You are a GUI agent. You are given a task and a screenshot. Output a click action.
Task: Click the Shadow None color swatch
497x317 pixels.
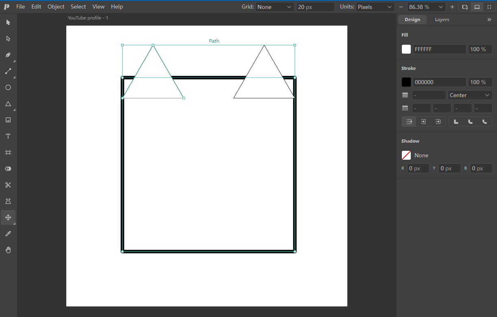(406, 155)
